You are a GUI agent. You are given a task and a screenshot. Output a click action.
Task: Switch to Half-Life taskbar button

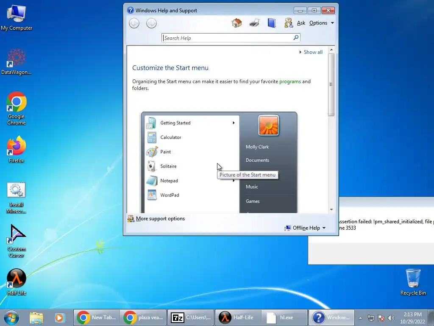pos(238,318)
